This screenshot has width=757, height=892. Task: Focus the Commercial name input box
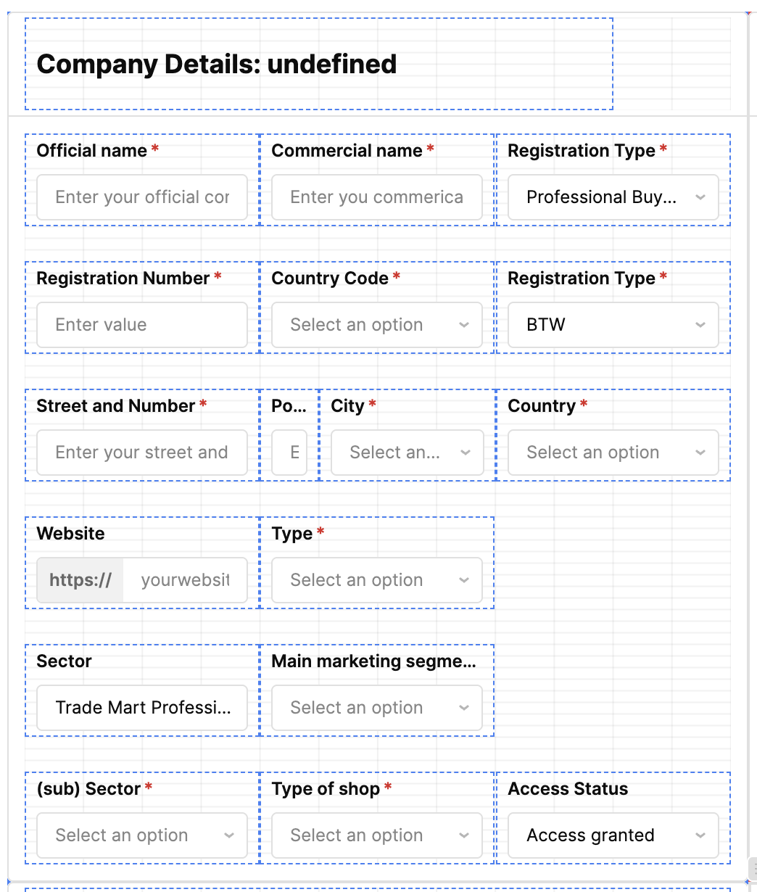click(376, 197)
